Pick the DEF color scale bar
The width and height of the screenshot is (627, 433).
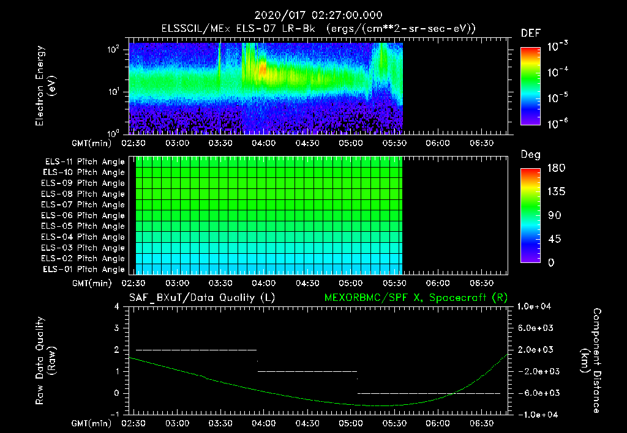530,86
